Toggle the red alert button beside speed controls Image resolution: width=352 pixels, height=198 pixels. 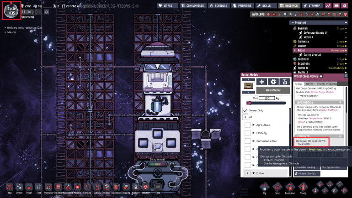[x=47, y=12]
